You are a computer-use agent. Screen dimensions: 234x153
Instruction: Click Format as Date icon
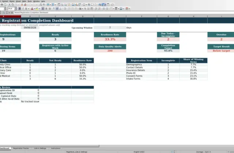pos(92,9)
